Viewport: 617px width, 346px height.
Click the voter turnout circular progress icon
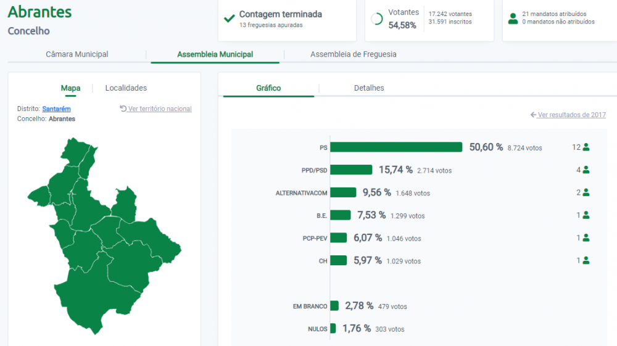pyautogui.click(x=376, y=19)
